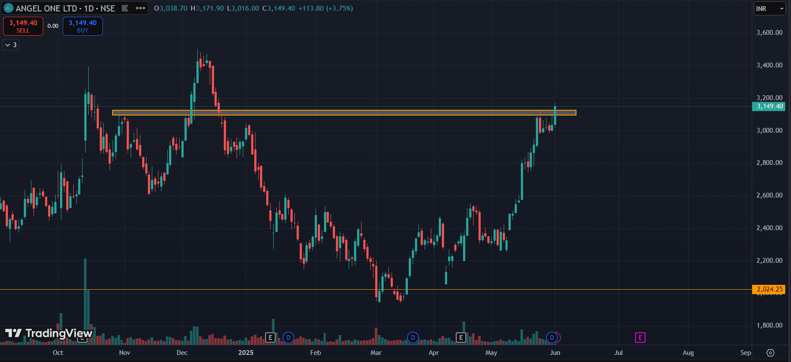Click the 2,200.00 price scale label
791x362 pixels.
[x=769, y=261]
